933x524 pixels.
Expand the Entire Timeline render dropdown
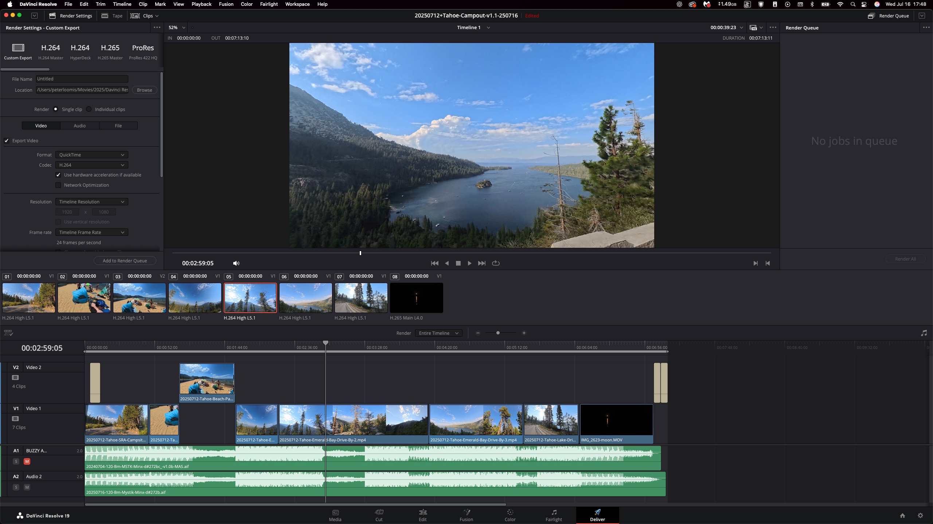[x=438, y=333]
